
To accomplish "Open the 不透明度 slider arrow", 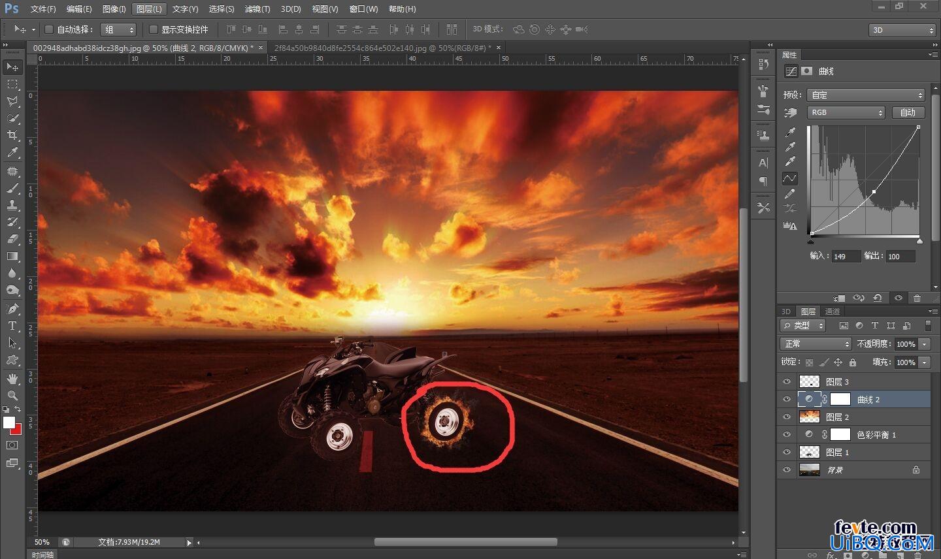I will click(924, 343).
